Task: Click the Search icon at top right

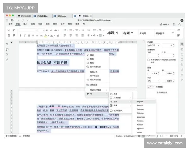Action: click(x=180, y=25)
